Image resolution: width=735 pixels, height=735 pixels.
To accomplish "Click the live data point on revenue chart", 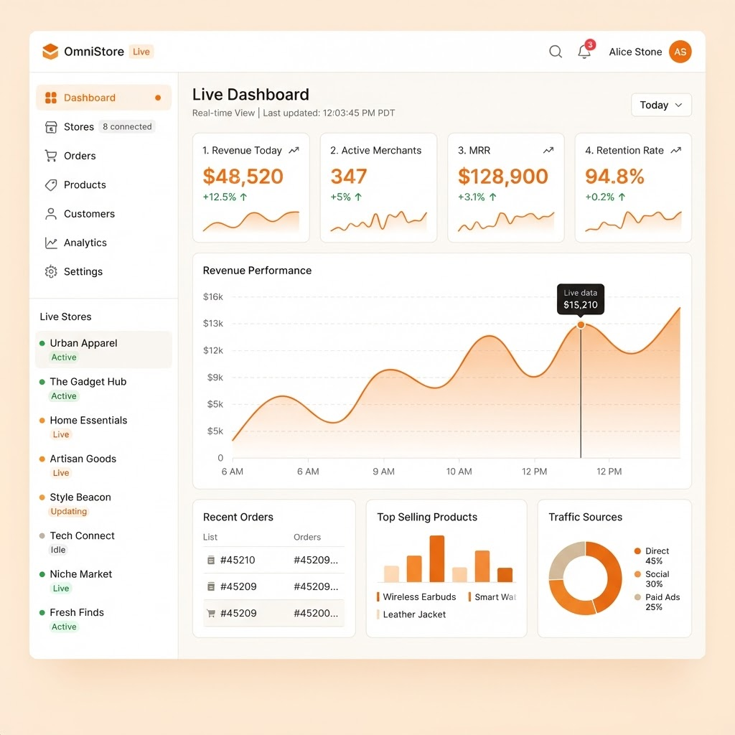I will (x=581, y=325).
